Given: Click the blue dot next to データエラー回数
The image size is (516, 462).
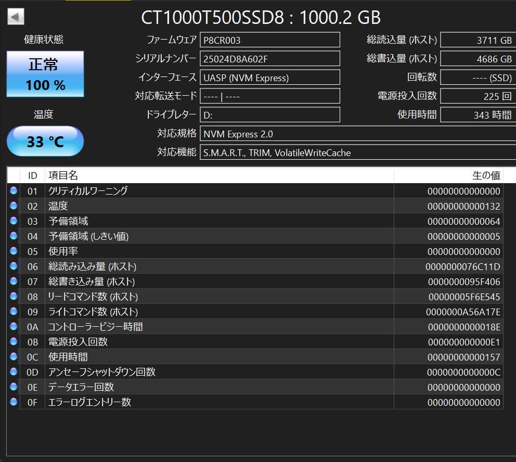Looking at the screenshot, I should [x=13, y=387].
